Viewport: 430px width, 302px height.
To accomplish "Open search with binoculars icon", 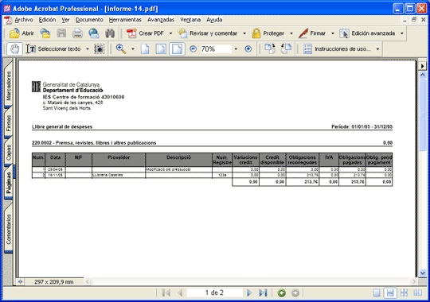I will point(110,33).
